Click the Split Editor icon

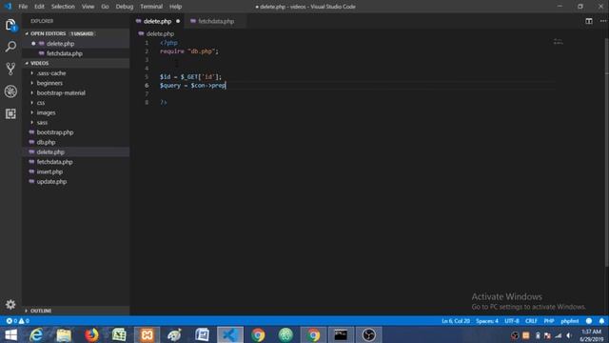click(589, 21)
